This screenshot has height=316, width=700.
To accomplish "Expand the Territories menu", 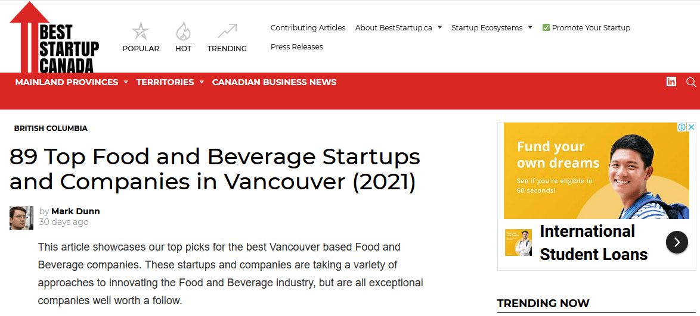I will click(170, 82).
